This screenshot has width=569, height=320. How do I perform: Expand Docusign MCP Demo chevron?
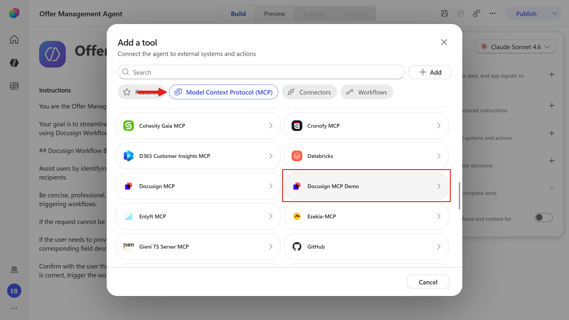pyautogui.click(x=439, y=186)
